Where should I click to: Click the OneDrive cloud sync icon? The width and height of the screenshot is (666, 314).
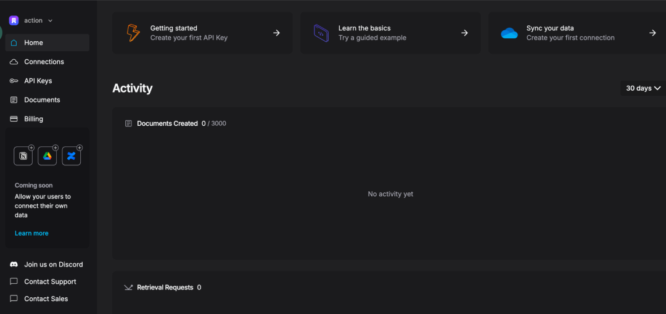[x=509, y=33]
